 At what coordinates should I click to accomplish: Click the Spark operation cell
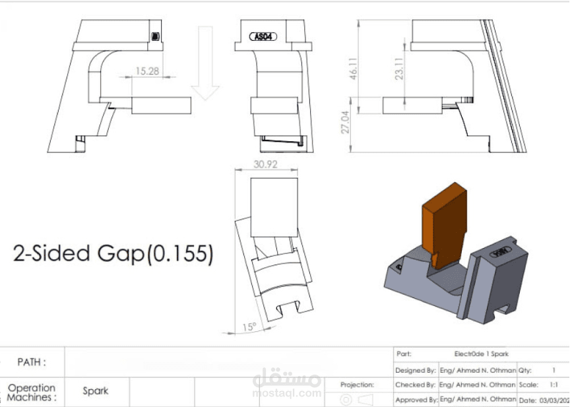coord(96,391)
